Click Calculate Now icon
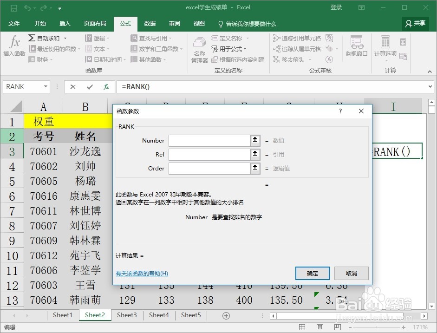The image size is (437, 333). pyautogui.click(x=403, y=42)
